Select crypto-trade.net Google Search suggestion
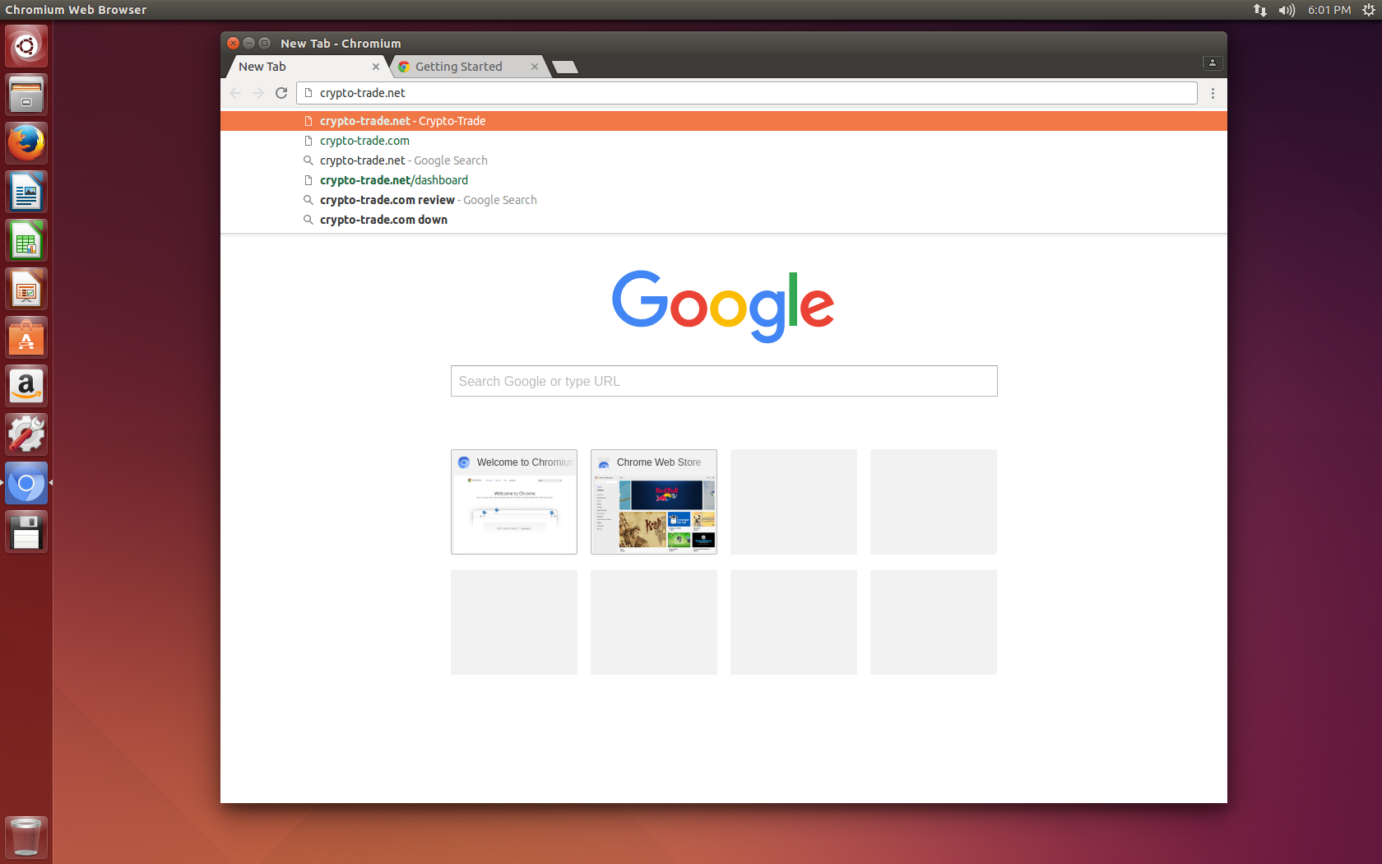 pyautogui.click(x=724, y=160)
